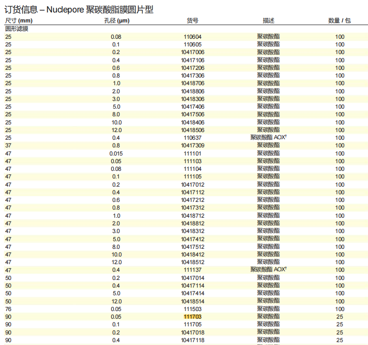
Task: Select product number 110604
Action: [x=193, y=36]
